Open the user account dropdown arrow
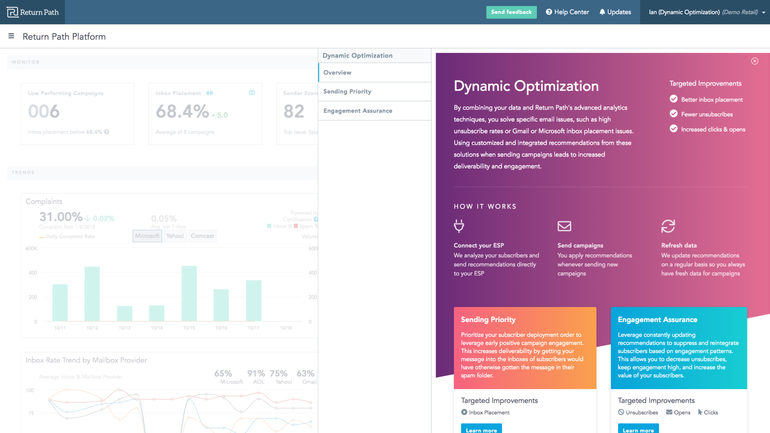The height and width of the screenshot is (433, 770). click(764, 12)
